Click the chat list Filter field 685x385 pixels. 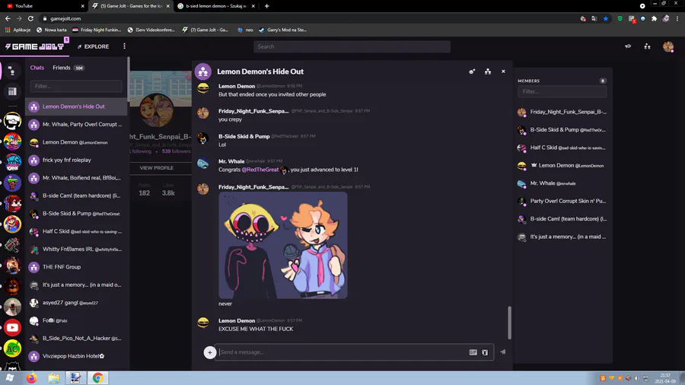76,87
